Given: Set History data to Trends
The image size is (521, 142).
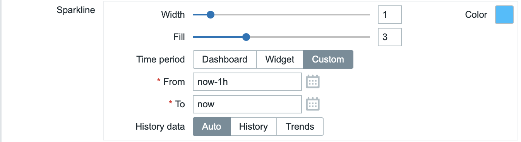Looking at the screenshot, I should 300,127.
